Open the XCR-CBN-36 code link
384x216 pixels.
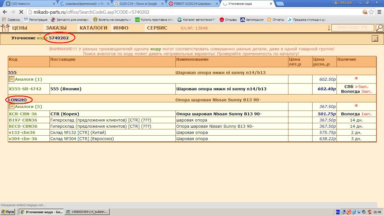coord(23,114)
